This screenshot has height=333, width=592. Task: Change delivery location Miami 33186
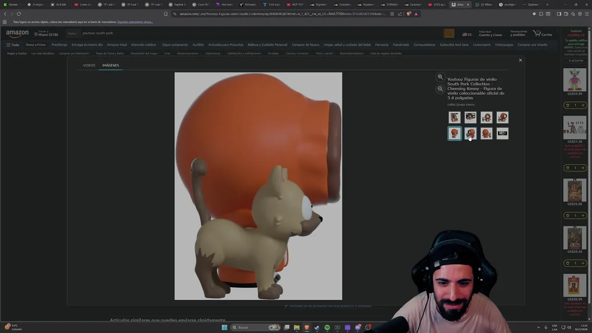pos(46,34)
